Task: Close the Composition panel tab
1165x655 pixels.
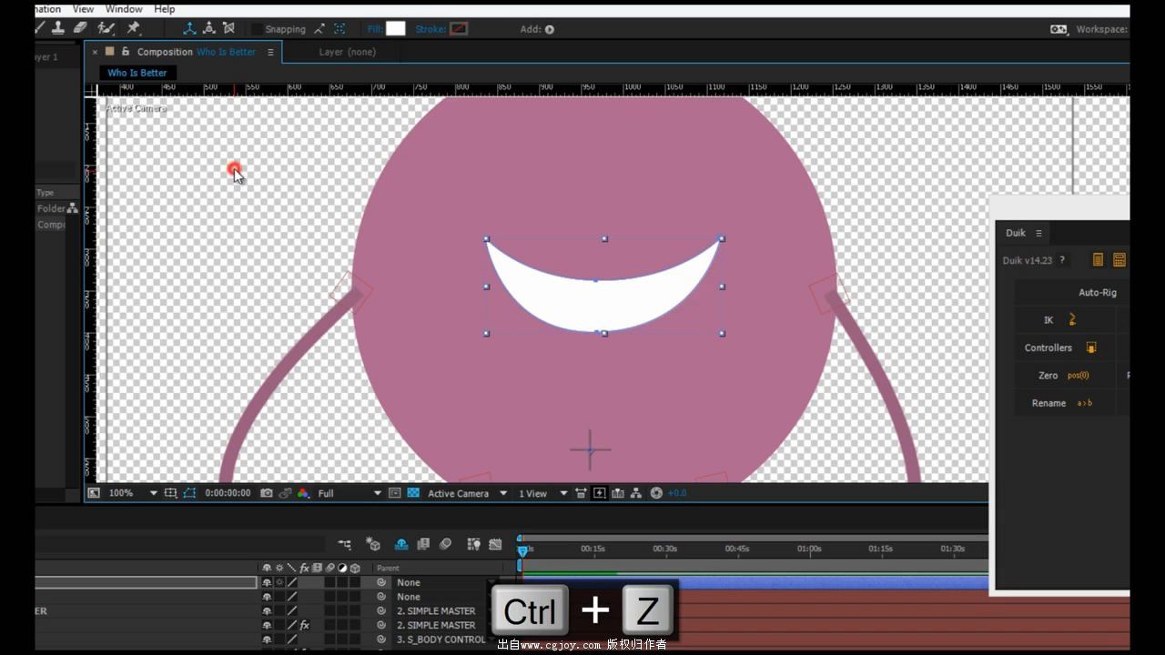Action: [x=95, y=52]
